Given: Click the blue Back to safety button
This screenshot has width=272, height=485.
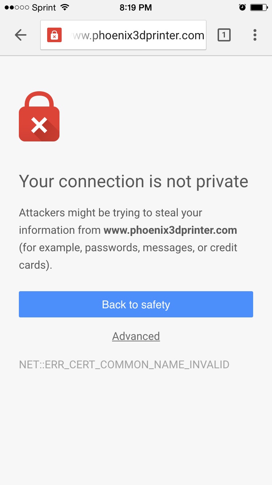Looking at the screenshot, I should 136,304.
